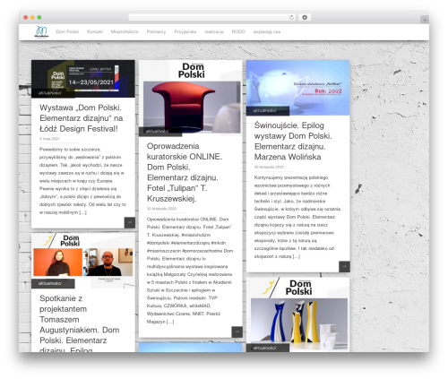Click the green maximize window button
448x379 pixels.
point(39,18)
